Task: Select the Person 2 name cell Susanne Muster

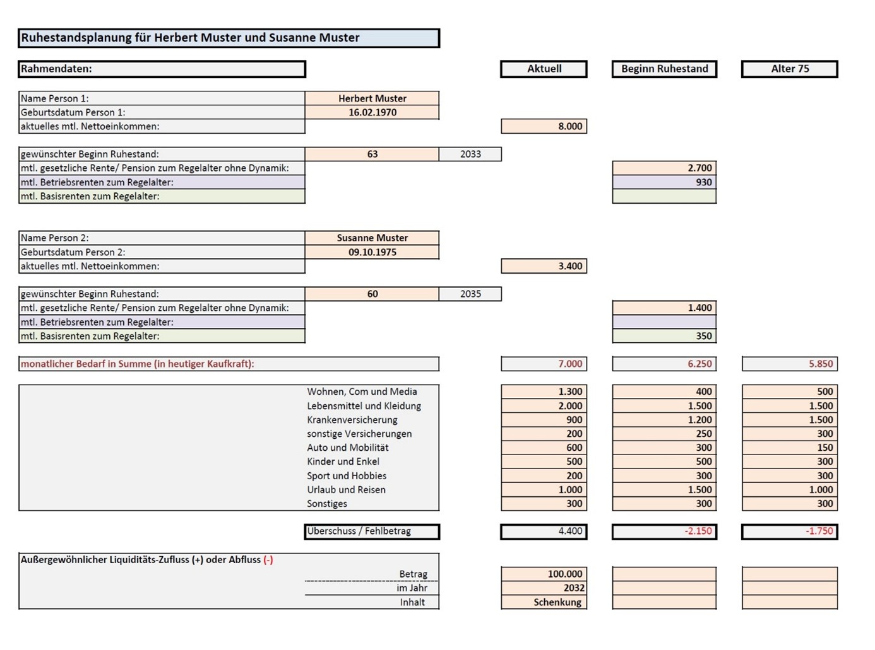Action: click(x=372, y=238)
